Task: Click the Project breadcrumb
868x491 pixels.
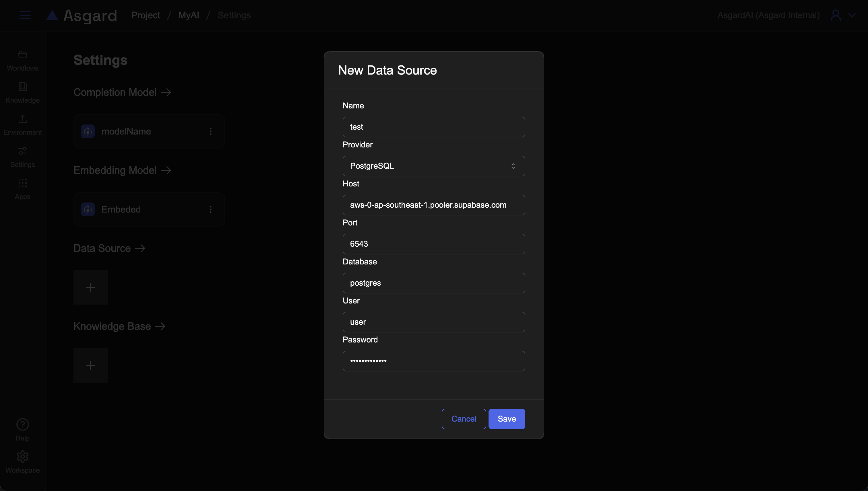Action: pos(146,15)
